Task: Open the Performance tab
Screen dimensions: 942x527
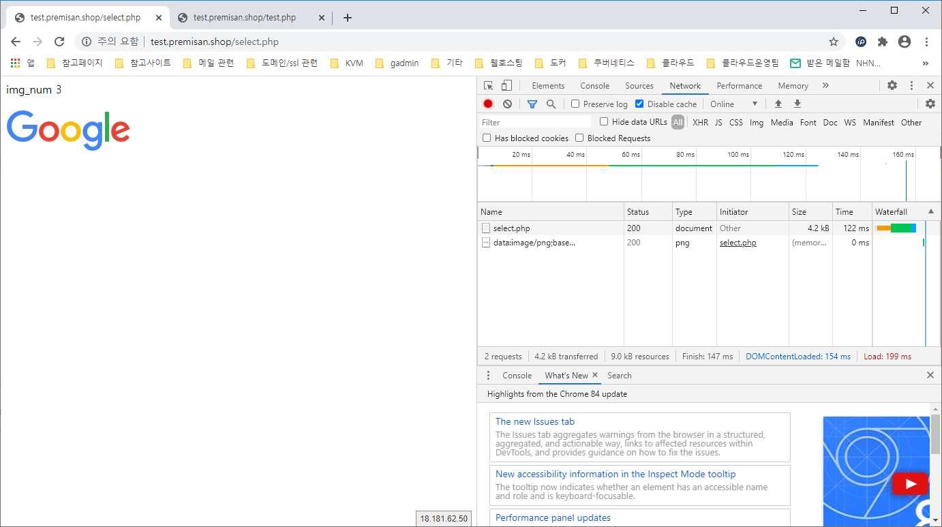Action: tap(739, 85)
